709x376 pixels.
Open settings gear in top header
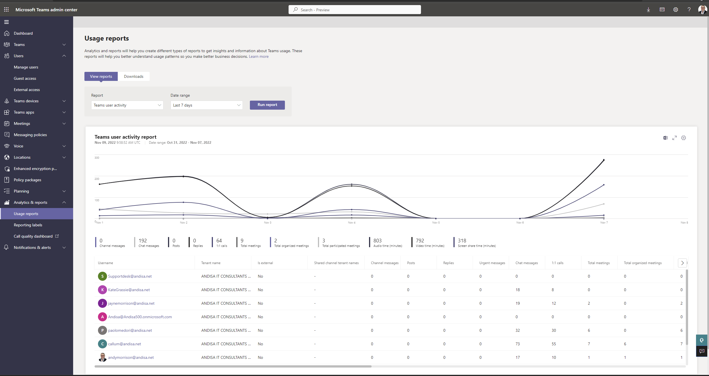click(675, 10)
